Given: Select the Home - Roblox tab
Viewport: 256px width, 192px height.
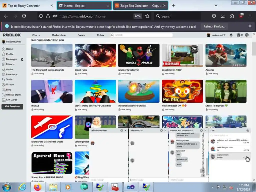Looking at the screenshot, I should pyautogui.click(x=84, y=6).
